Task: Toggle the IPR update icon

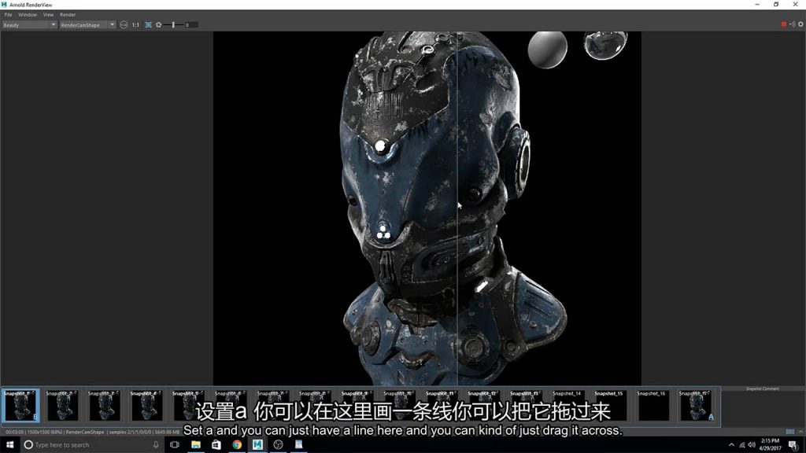Action: 792,24
